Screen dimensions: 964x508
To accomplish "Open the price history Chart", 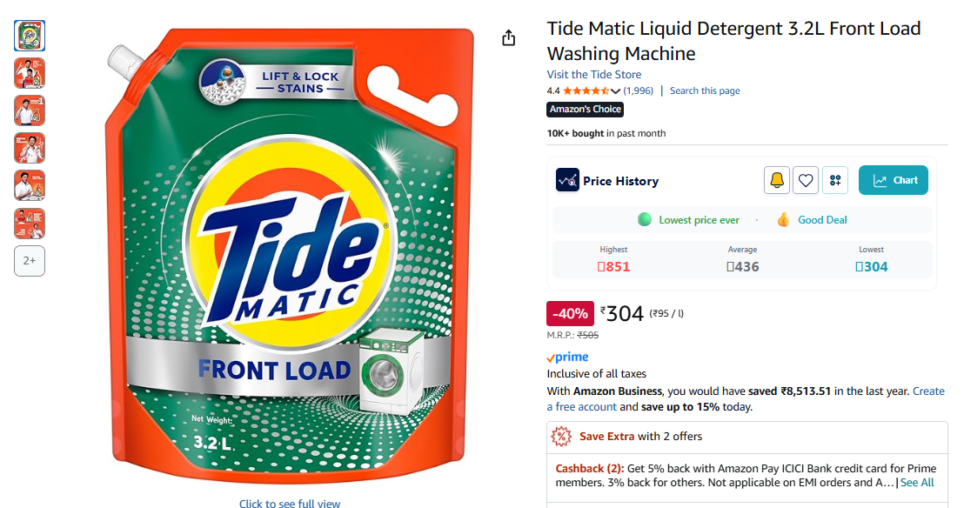I will coord(894,180).
